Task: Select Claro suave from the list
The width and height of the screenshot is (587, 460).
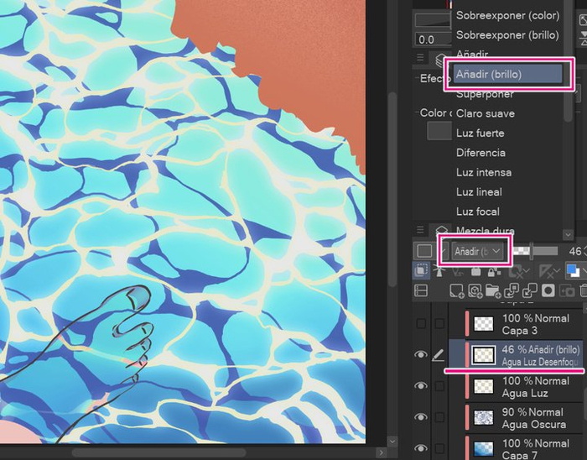Action: point(486,113)
